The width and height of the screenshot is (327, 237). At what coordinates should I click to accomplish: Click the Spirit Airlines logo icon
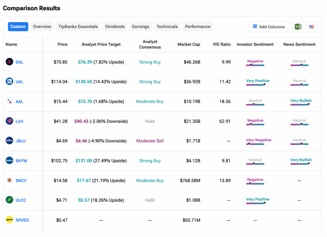point(10,220)
